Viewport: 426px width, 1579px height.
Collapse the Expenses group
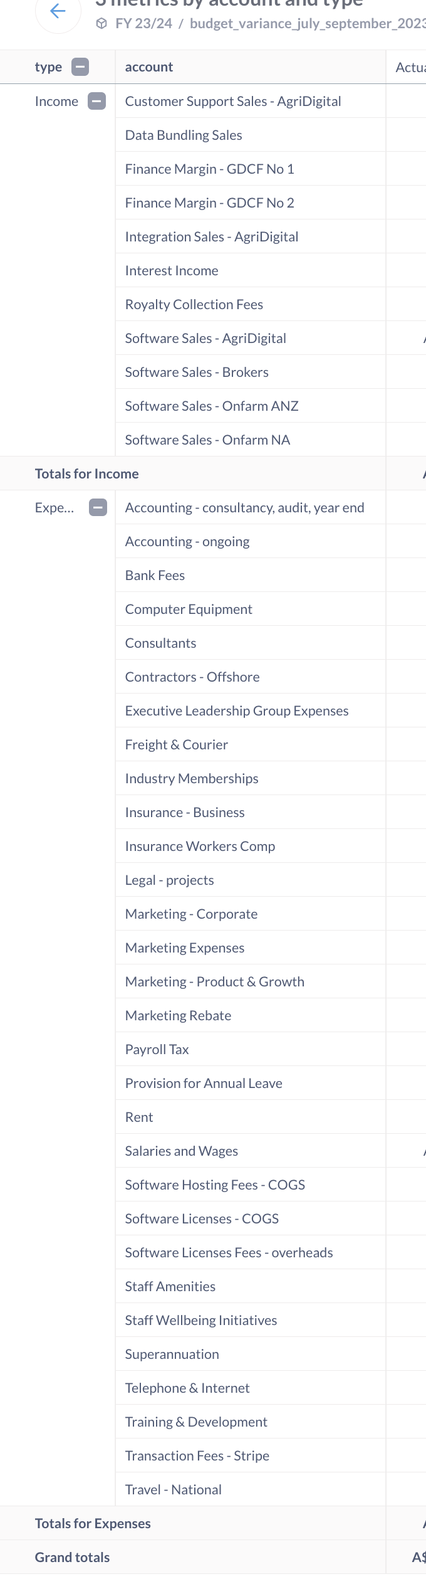click(98, 507)
